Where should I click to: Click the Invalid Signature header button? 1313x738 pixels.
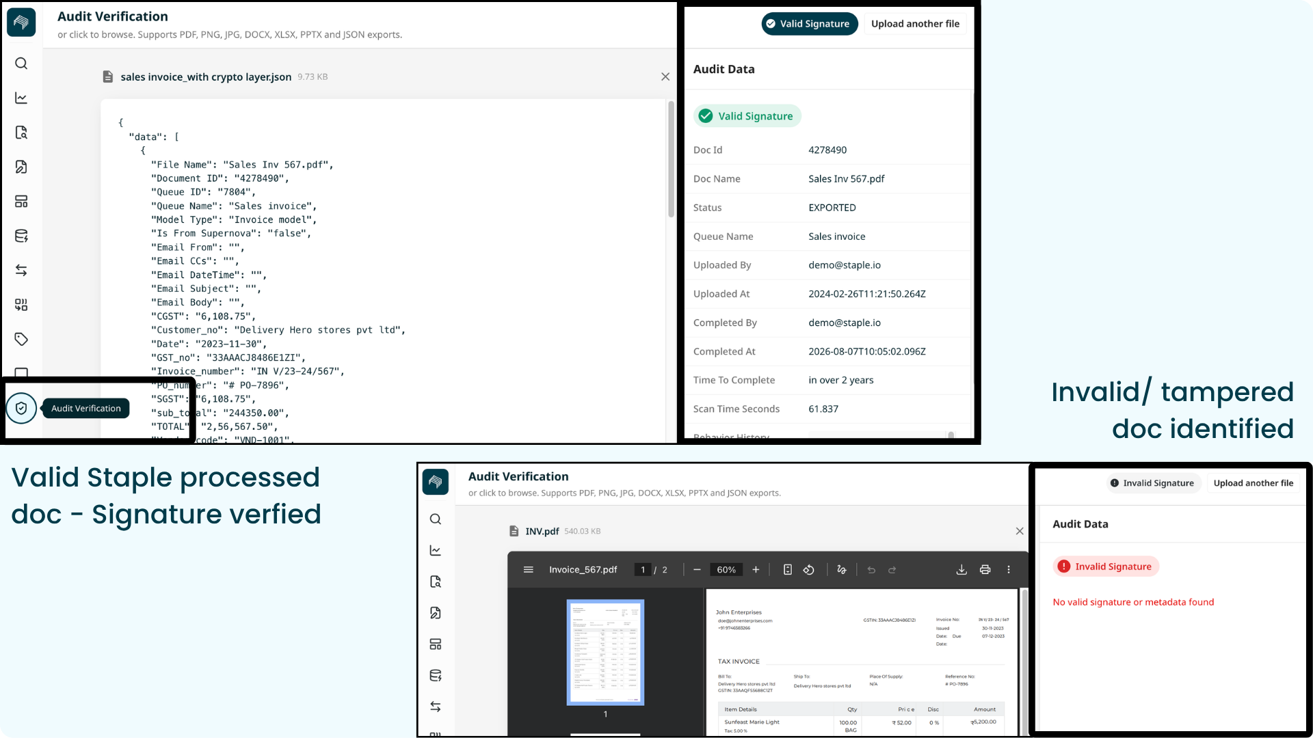click(x=1152, y=483)
